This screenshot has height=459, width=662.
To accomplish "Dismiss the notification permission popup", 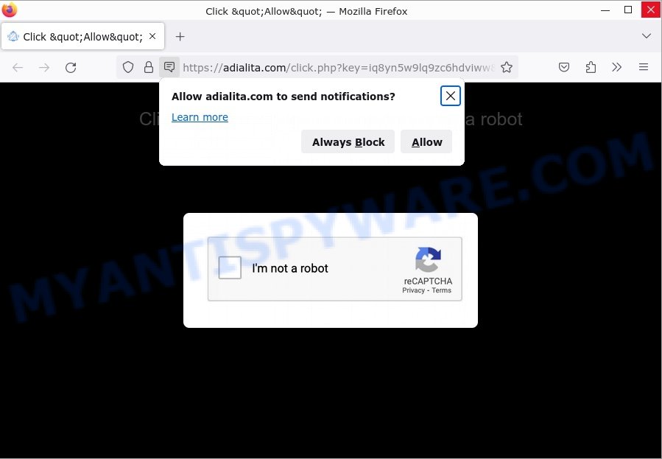I will pos(451,96).
